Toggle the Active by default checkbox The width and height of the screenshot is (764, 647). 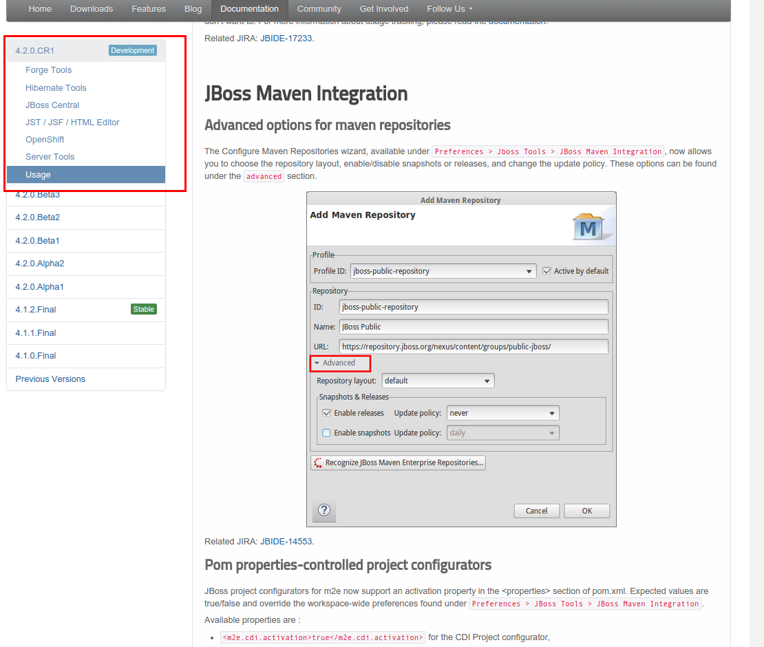pos(547,271)
